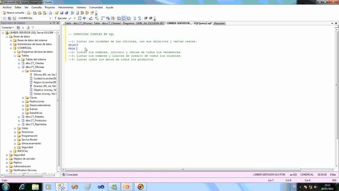The image size is (339, 191).
Task: Click the red recorder taskbar icon
Action: (140, 187)
